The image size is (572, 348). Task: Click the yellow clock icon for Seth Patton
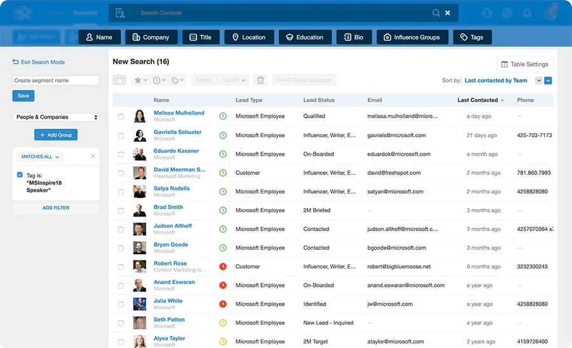coord(223,323)
